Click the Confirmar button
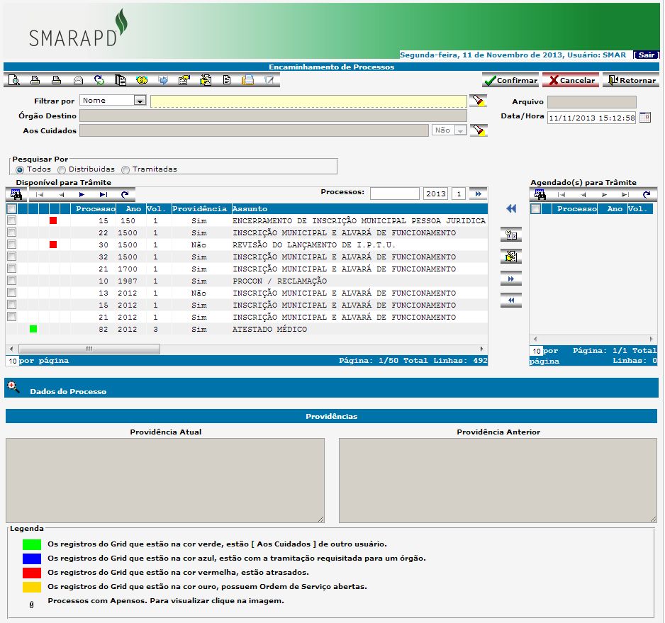This screenshot has height=623, width=665. (x=510, y=80)
